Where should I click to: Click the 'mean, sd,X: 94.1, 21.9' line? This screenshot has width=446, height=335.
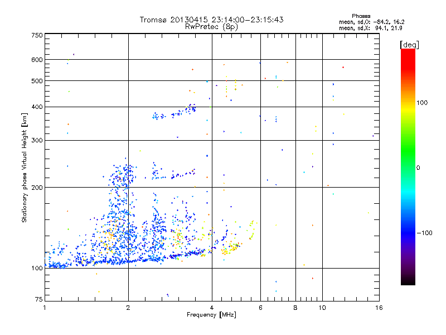tap(370, 28)
